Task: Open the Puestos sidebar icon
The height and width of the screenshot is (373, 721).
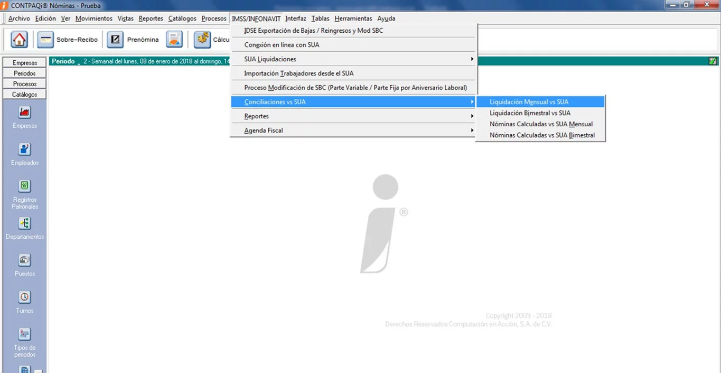Action: click(x=25, y=260)
